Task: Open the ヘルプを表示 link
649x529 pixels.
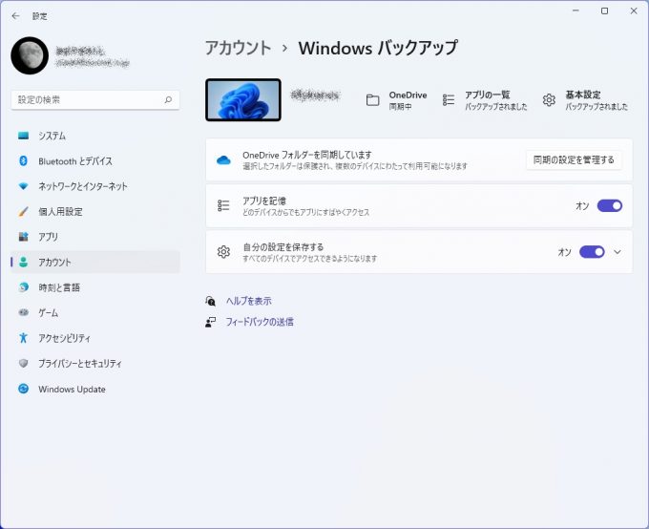Action: coord(249,301)
